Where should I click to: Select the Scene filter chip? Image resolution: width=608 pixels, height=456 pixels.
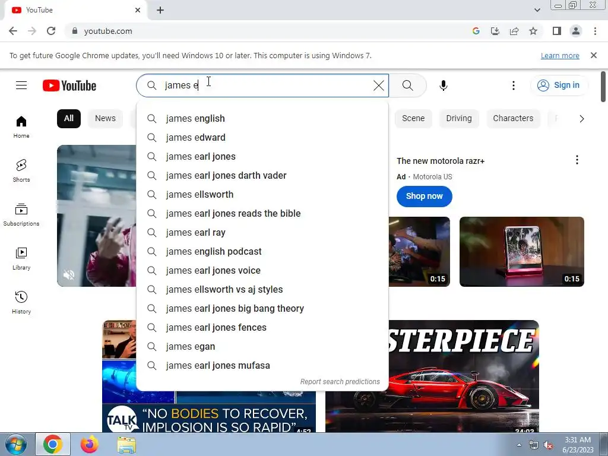(413, 118)
